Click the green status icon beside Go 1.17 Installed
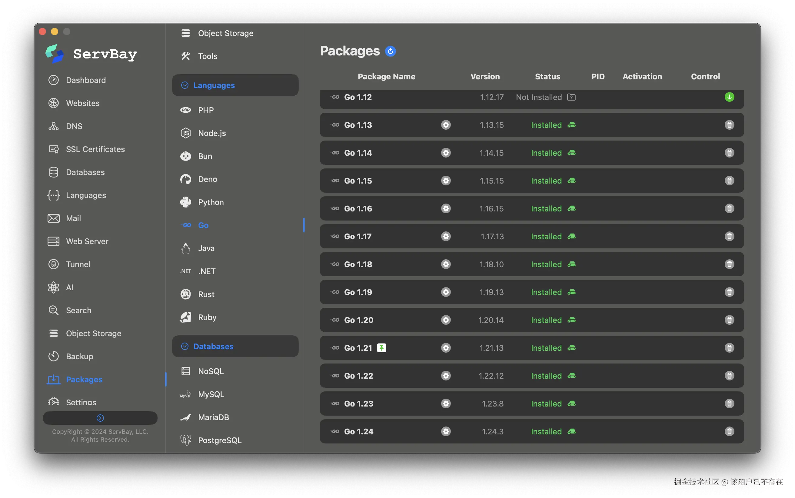 [571, 237]
